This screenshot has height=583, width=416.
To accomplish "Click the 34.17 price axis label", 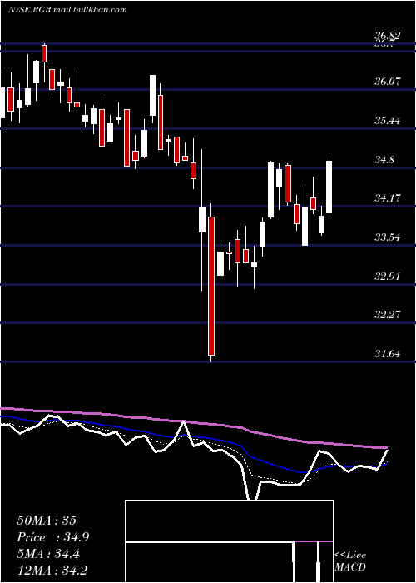I will (x=388, y=198).
